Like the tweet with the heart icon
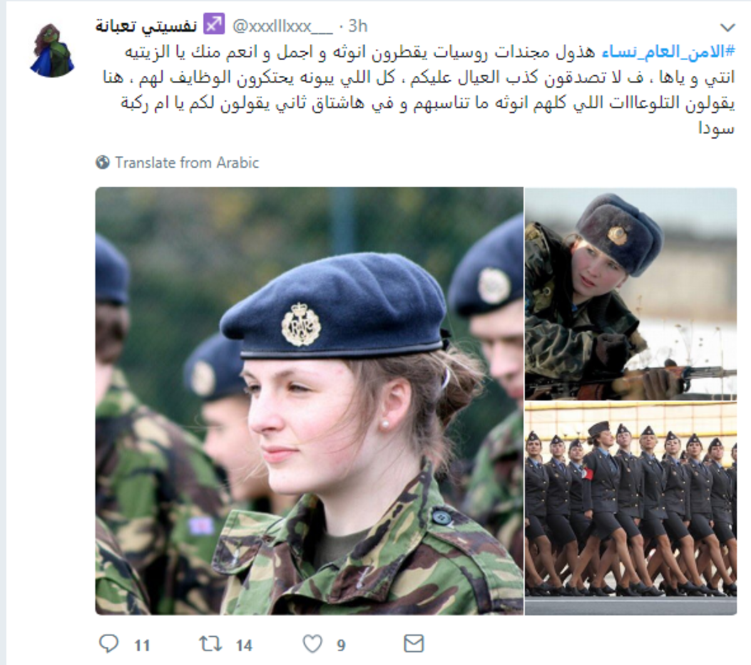Screen dimensions: 751x665 (312, 644)
